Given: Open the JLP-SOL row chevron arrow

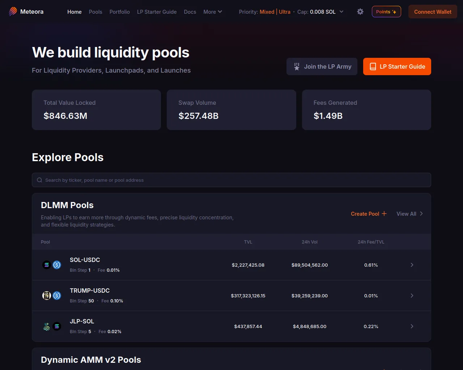Looking at the screenshot, I should [412, 326].
